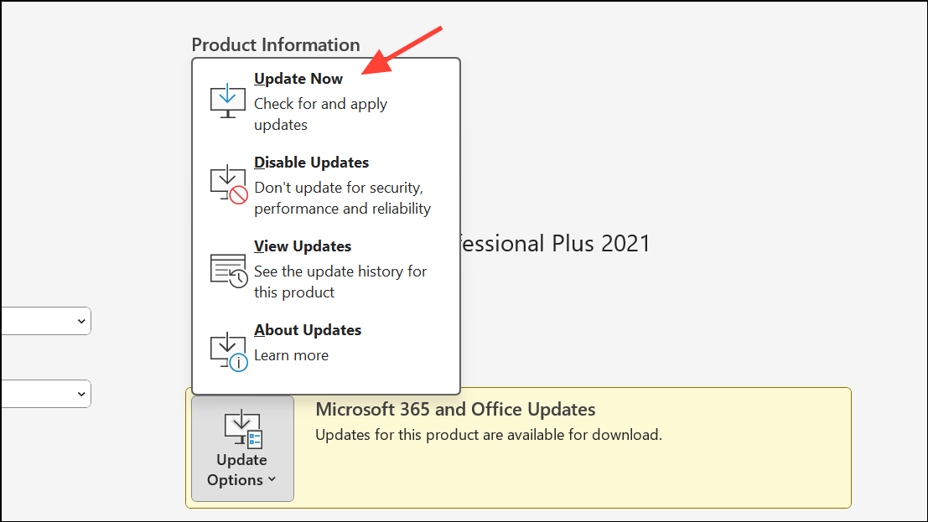Choose Disable Updates from the menu
The height and width of the screenshot is (522, 928).
(311, 163)
